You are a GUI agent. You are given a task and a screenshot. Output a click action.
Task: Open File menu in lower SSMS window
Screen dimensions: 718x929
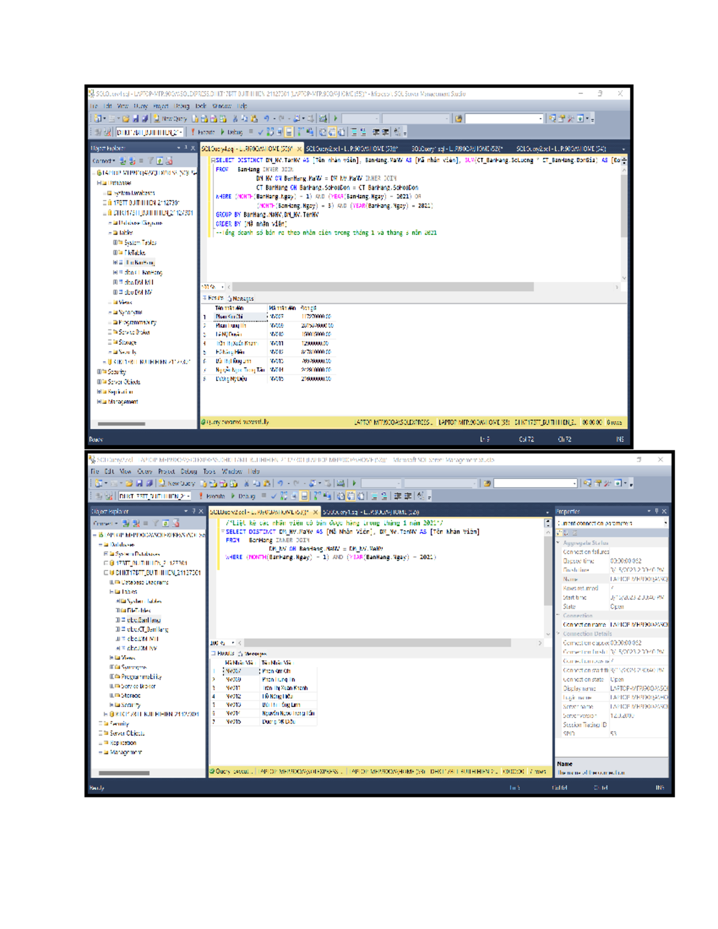95,471
